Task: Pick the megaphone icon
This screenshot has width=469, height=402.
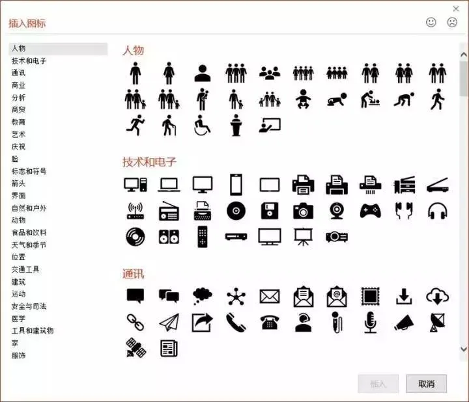Action: [404, 323]
